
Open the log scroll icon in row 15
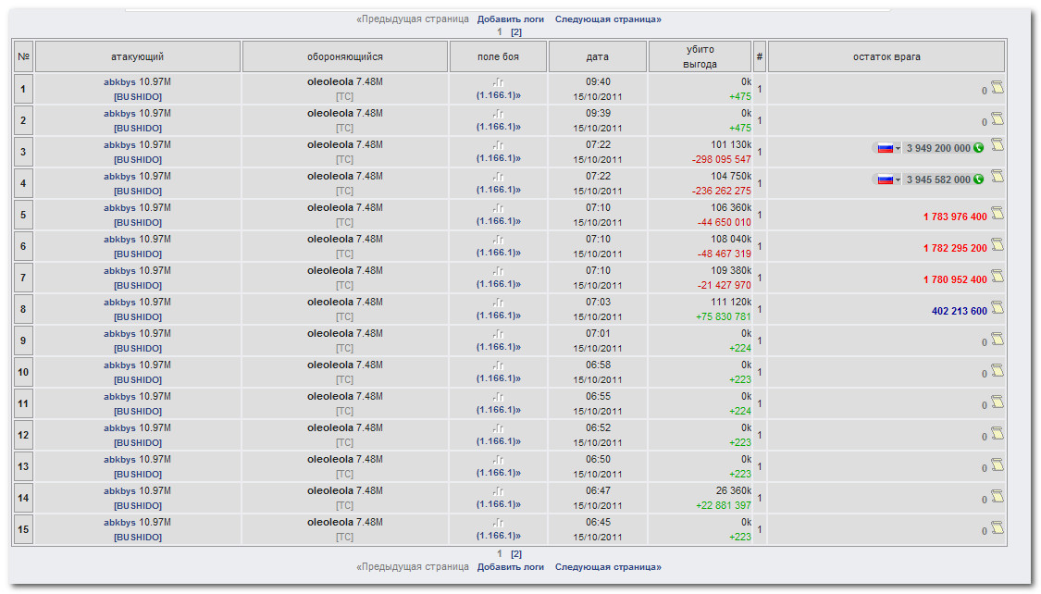[998, 528]
